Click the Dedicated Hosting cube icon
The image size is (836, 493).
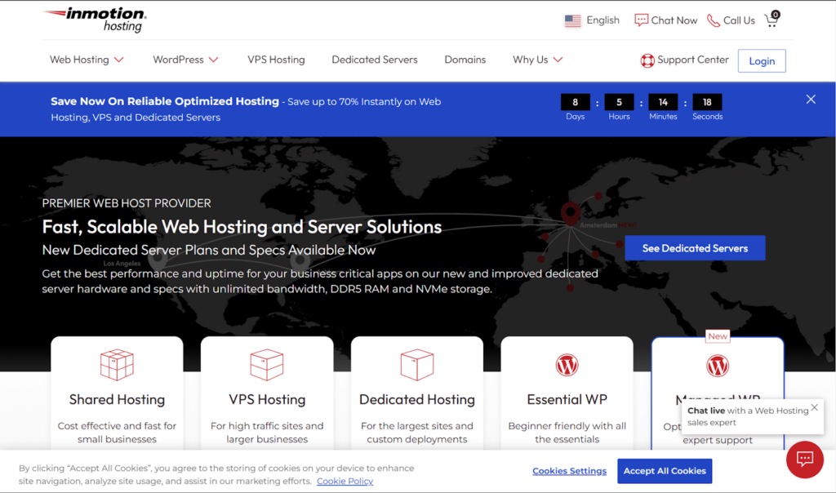416,365
